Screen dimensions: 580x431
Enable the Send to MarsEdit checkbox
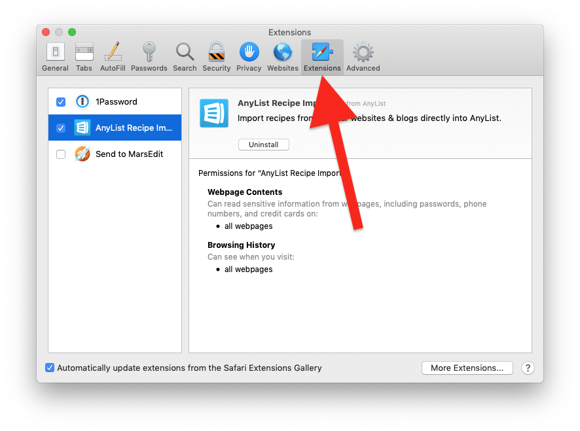(61, 154)
